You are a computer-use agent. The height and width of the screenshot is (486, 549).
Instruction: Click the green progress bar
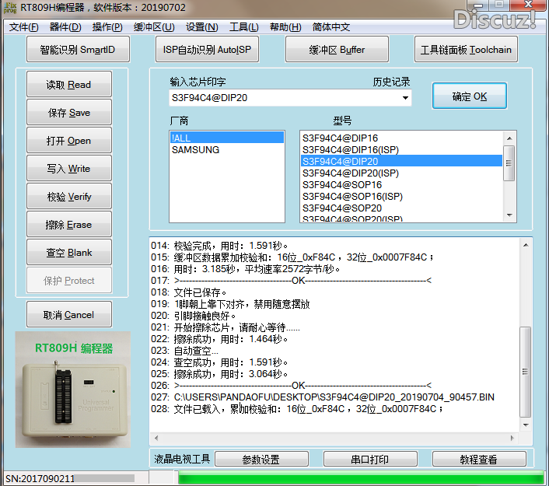click(361, 478)
